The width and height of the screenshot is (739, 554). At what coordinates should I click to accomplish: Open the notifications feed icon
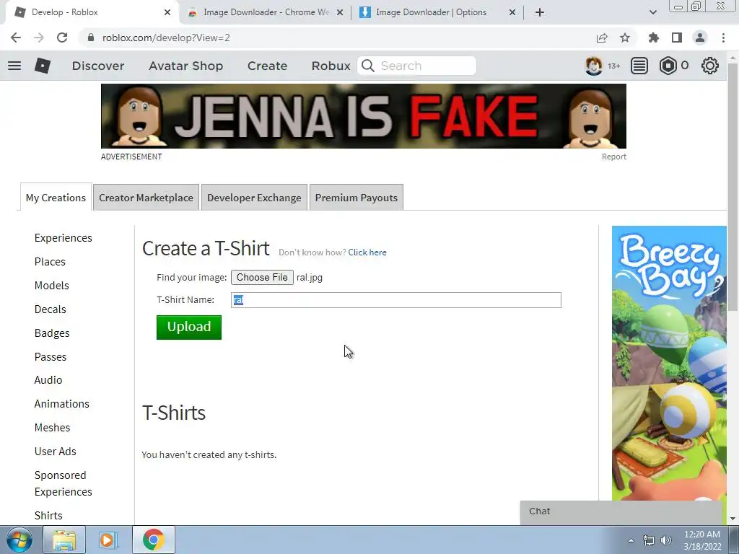click(x=639, y=66)
